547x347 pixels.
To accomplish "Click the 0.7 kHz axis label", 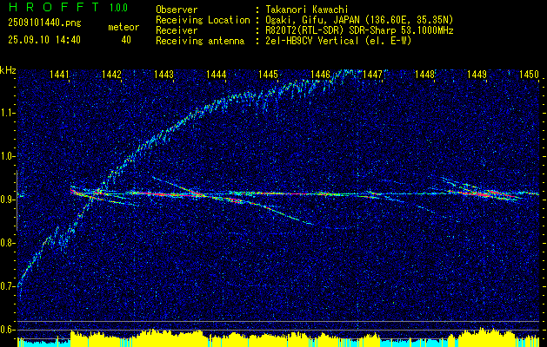I will point(8,286).
